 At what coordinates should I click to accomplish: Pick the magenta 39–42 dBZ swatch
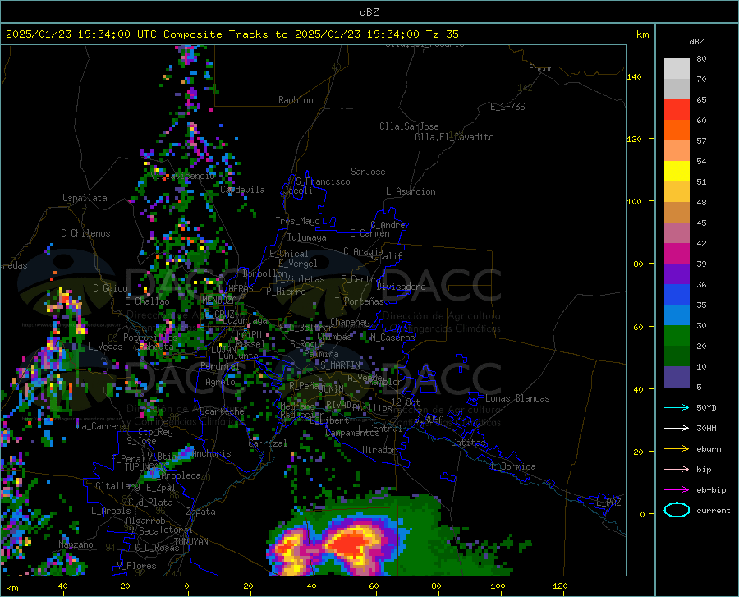coord(677,254)
